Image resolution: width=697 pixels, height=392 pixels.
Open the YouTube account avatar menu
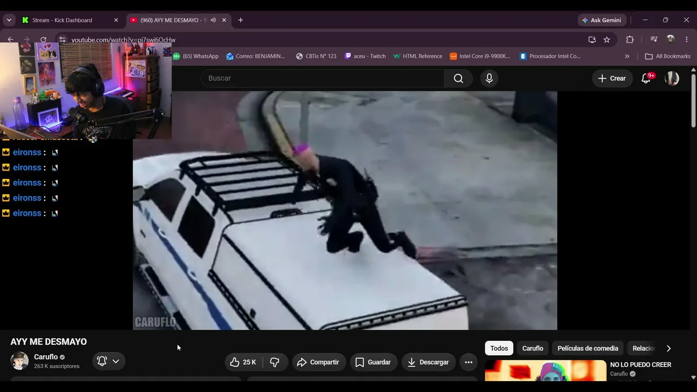pyautogui.click(x=672, y=78)
